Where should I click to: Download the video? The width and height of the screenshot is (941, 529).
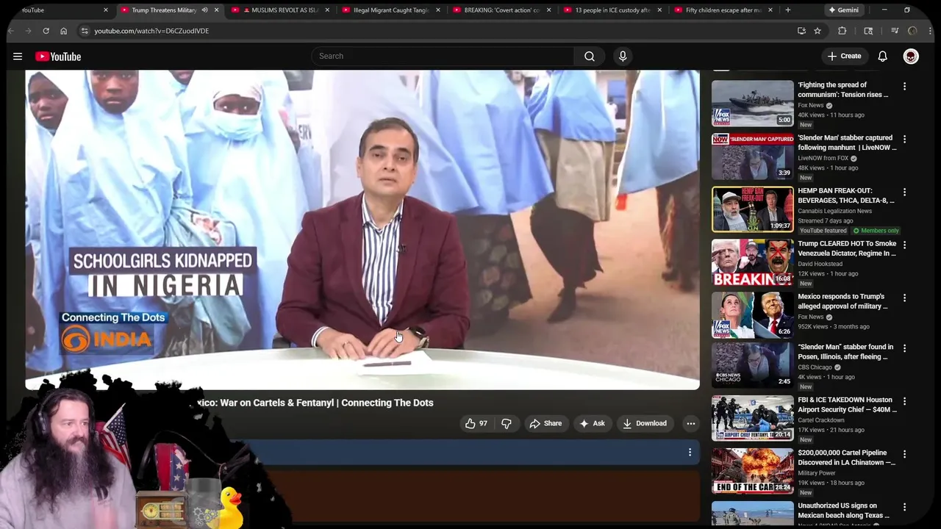[645, 423]
